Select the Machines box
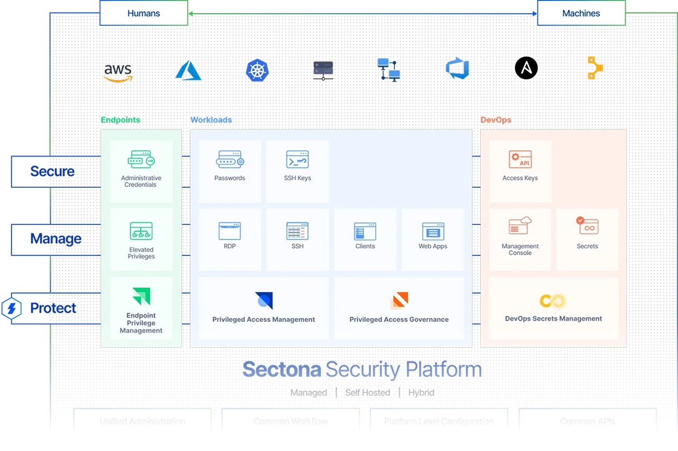Screen dimensions: 678x451 [581, 13]
